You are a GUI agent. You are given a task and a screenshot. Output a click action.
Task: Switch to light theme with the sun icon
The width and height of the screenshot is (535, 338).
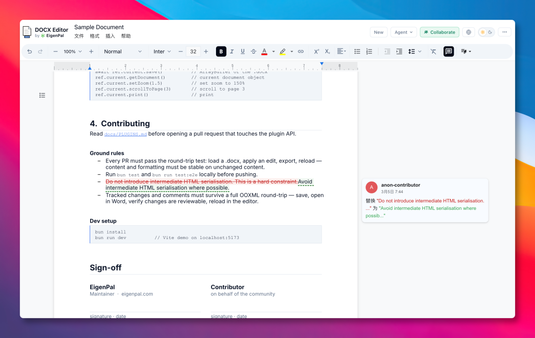pyautogui.click(x=482, y=32)
